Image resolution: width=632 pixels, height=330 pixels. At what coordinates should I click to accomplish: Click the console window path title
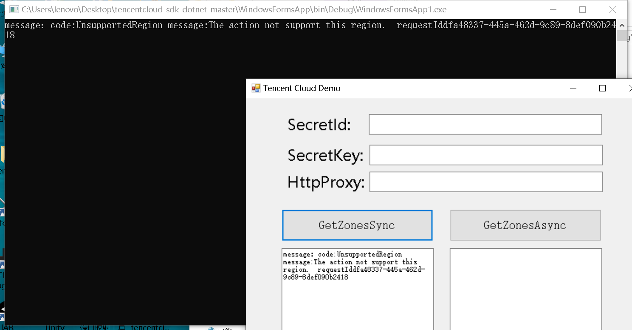pos(234,9)
